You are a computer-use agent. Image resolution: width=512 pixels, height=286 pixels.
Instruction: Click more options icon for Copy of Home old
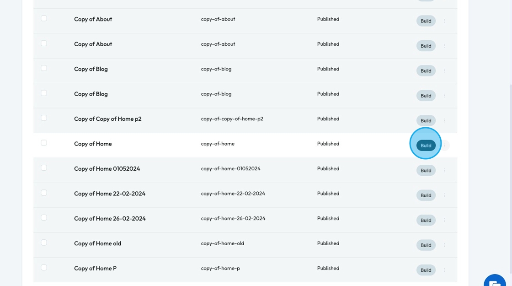point(444,245)
